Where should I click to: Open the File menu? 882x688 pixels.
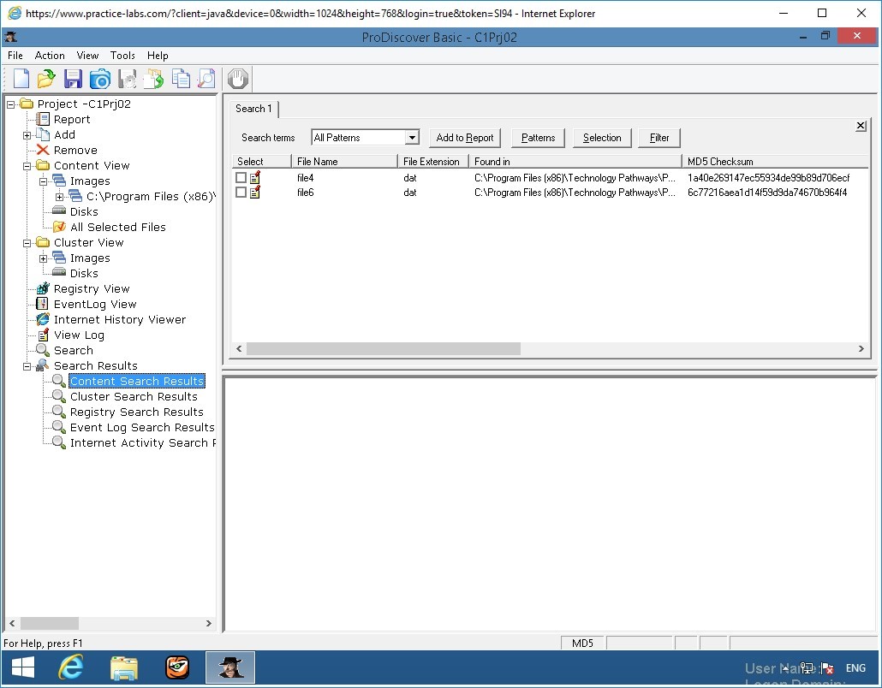pyautogui.click(x=15, y=55)
